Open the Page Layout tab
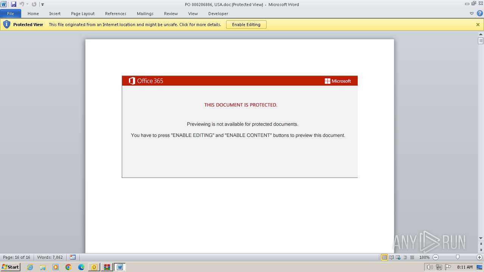The height and width of the screenshot is (272, 484). 83,14
